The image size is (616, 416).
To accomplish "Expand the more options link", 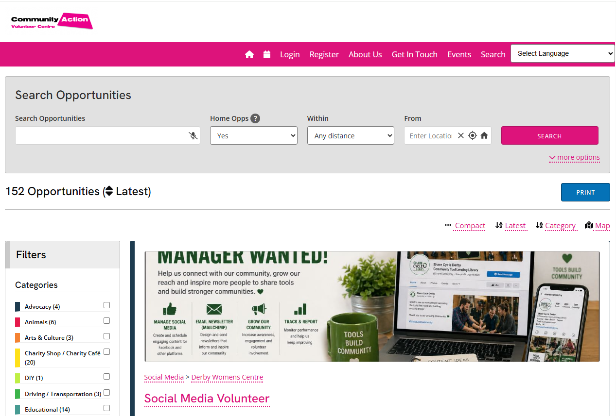I will click(574, 157).
